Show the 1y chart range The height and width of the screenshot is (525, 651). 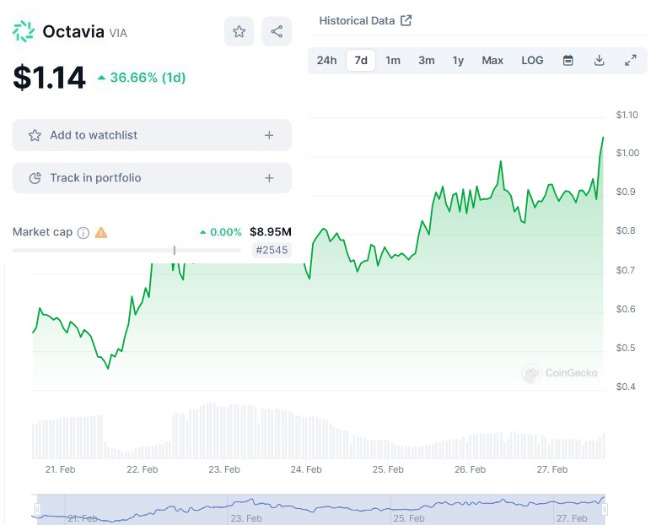(458, 60)
